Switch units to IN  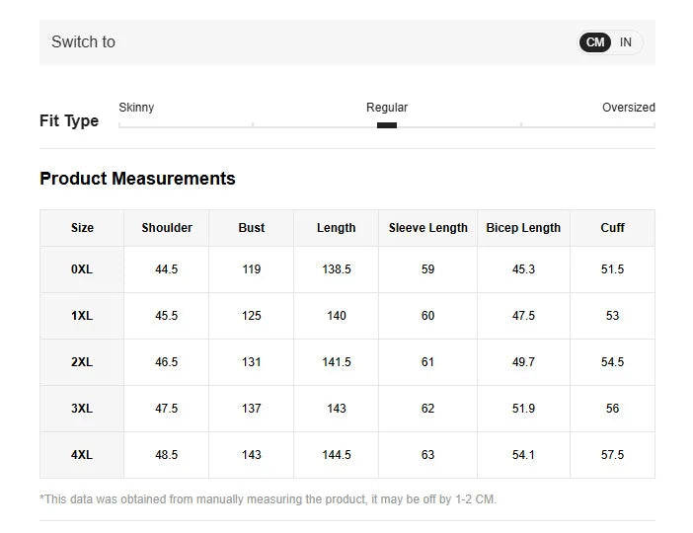pos(626,42)
